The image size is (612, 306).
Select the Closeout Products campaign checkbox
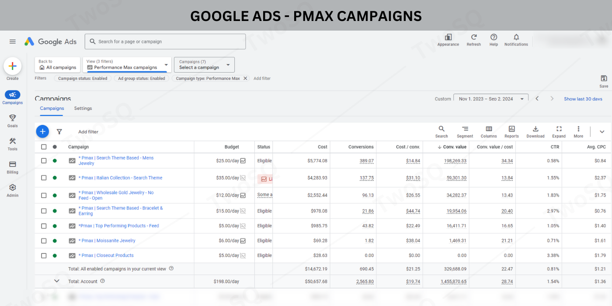pyautogui.click(x=44, y=256)
